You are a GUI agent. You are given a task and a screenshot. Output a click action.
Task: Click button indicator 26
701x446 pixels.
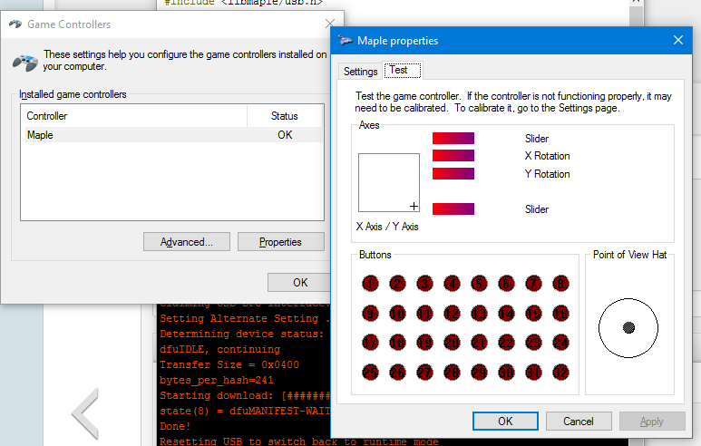pos(397,373)
